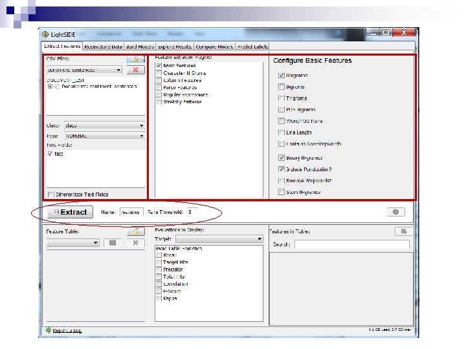Click the Extract button
The image size is (466, 349).
tap(70, 212)
